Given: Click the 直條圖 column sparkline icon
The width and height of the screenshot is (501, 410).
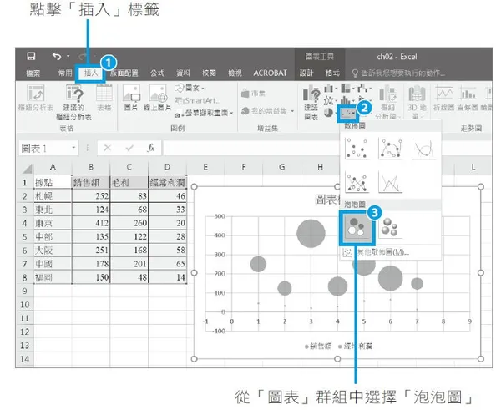Looking at the screenshot, I should pyautogui.click(x=468, y=93).
